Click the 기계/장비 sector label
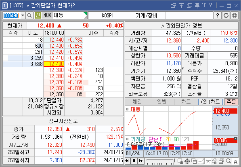The image size is (241, 167). point(146,15)
